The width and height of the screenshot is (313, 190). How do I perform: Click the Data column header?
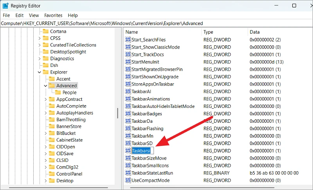click(280, 32)
